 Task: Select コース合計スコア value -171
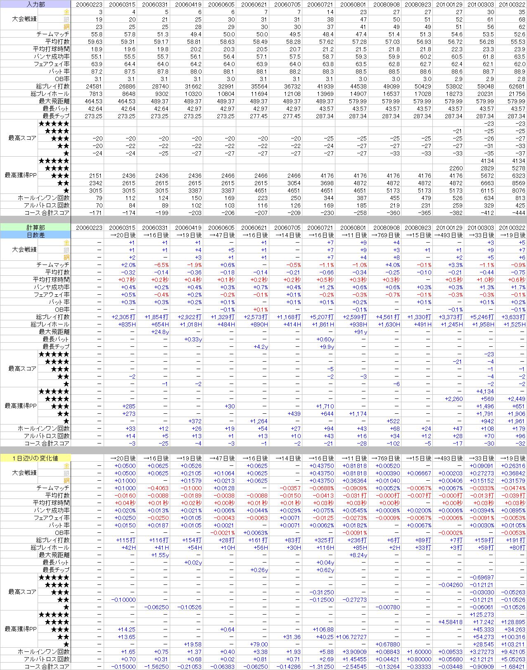96,213
